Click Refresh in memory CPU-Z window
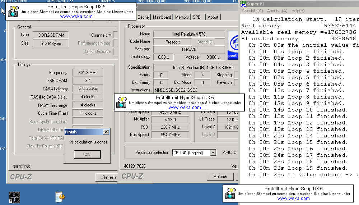 [107, 177]
